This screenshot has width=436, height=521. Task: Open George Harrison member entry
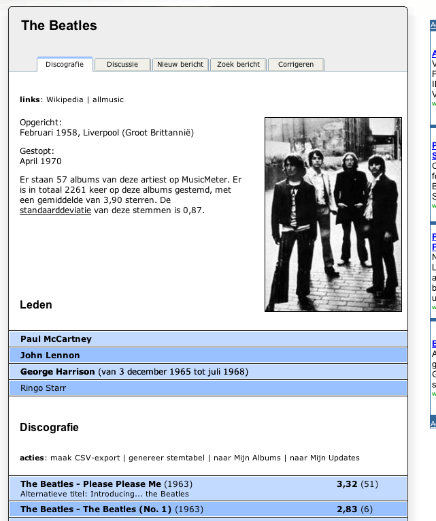pos(58,372)
